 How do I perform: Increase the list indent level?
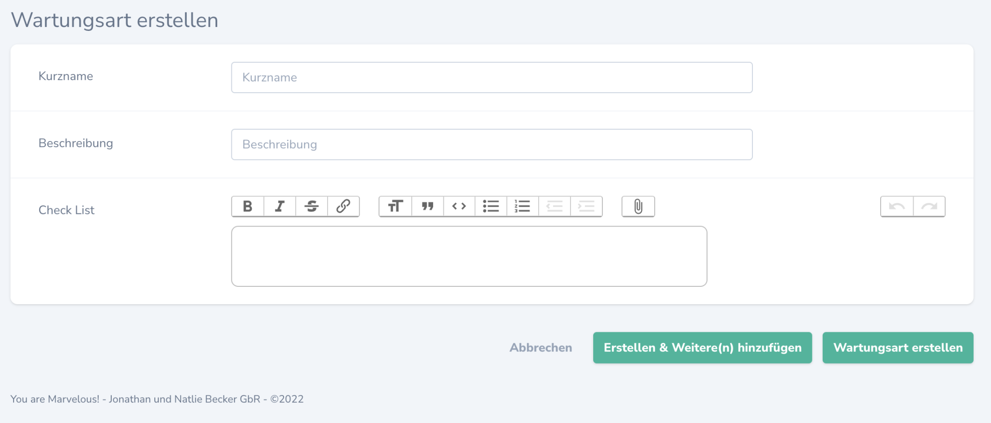[586, 207]
